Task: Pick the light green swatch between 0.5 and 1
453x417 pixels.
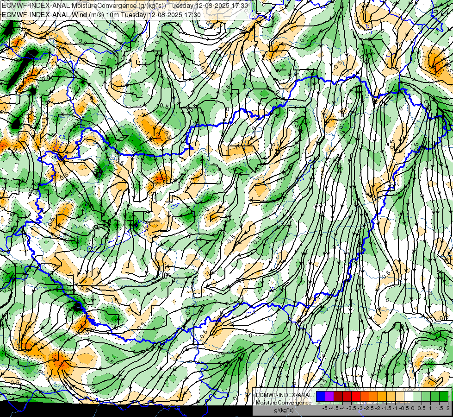Action: [x=426, y=397]
